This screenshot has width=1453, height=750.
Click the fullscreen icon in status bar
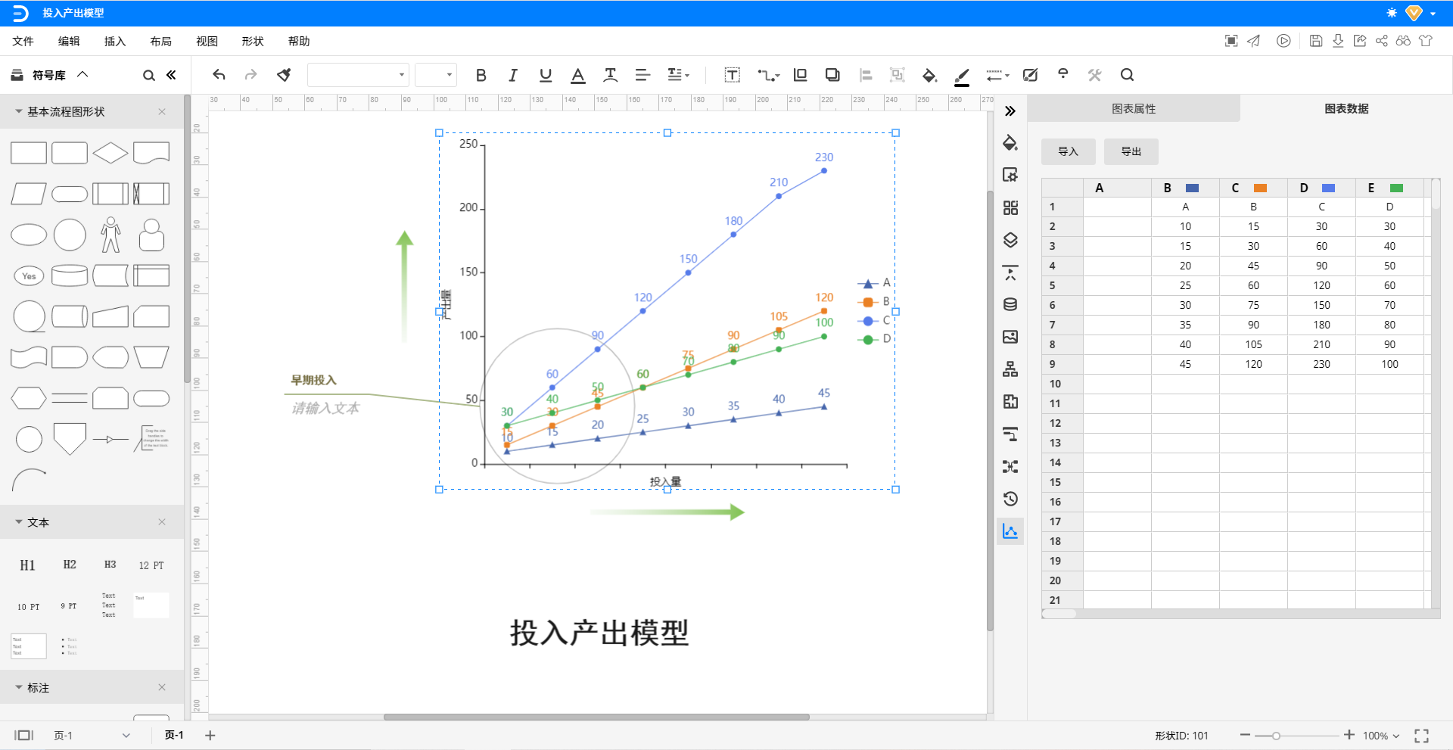coord(1421,736)
